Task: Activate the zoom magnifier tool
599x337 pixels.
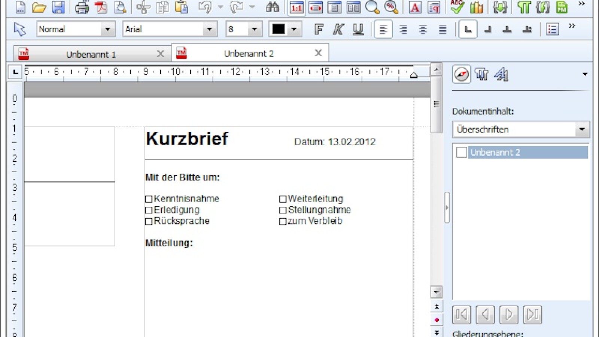Action: click(373, 6)
